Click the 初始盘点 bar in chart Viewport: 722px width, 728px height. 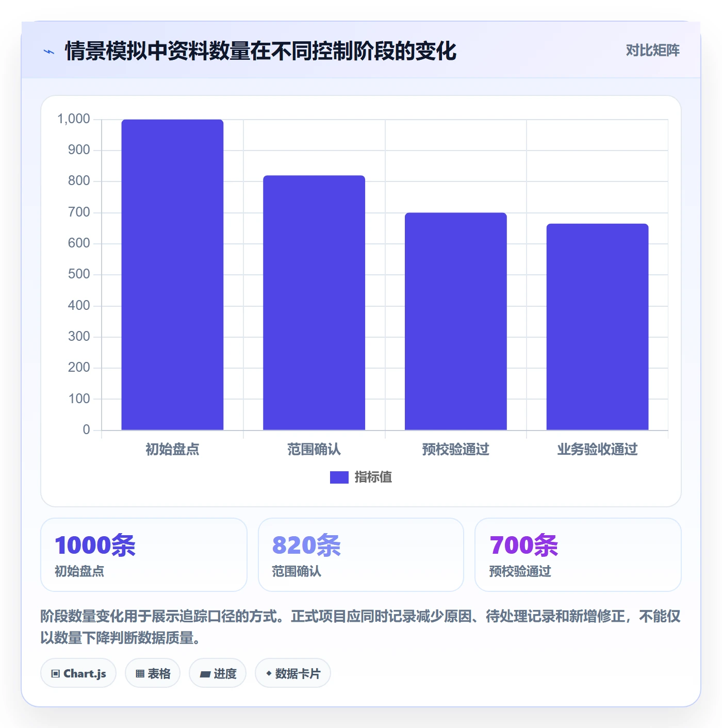(172, 275)
